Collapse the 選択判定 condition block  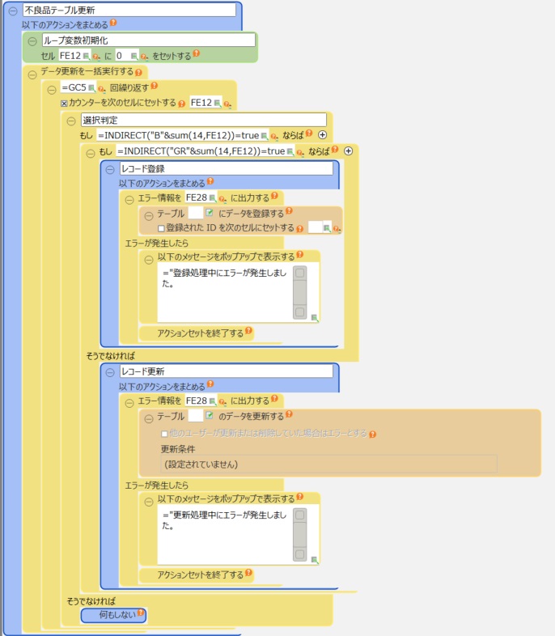pyautogui.click(x=71, y=121)
